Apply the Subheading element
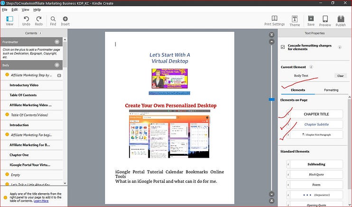Viewport: 352px width, 207px height. (x=316, y=164)
